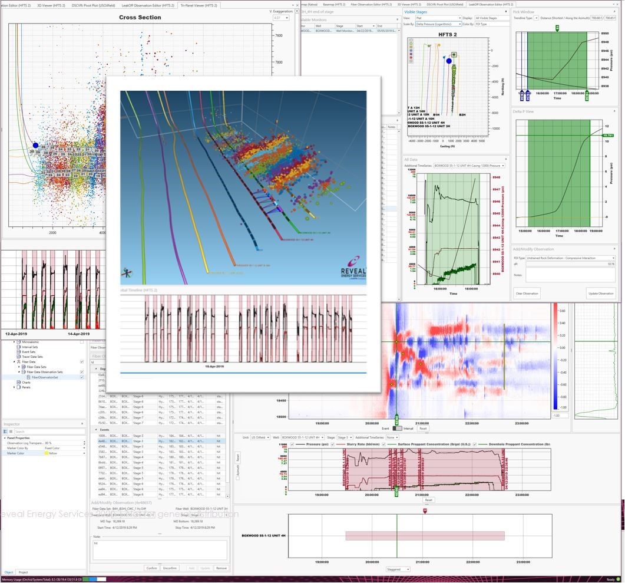Toggle Downhole Proppant Concentration series checkbox

click(x=474, y=444)
